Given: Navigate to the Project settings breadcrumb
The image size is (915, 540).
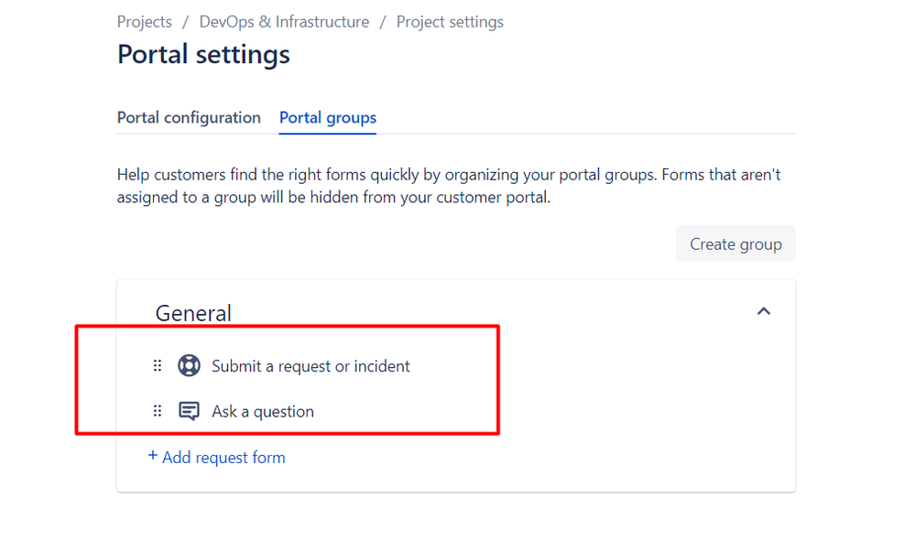Looking at the screenshot, I should coord(450,22).
